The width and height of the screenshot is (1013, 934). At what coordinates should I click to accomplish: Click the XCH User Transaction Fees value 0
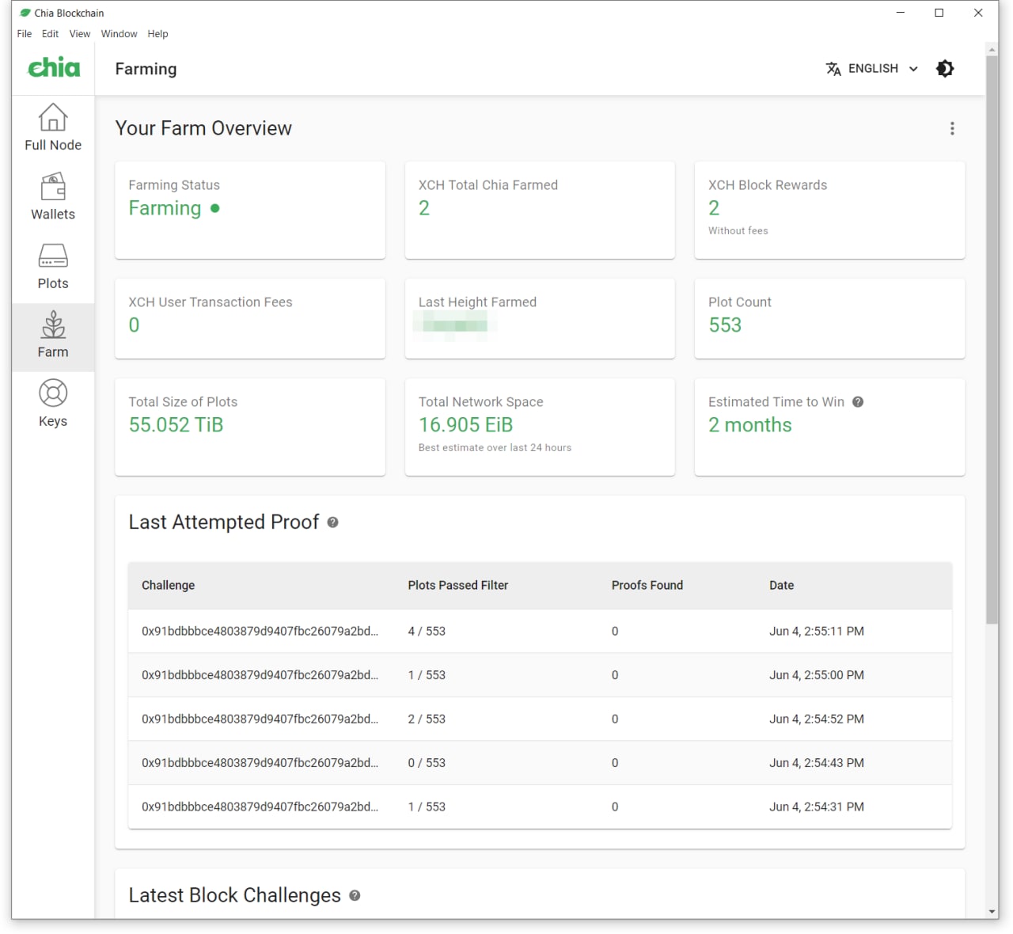134,325
